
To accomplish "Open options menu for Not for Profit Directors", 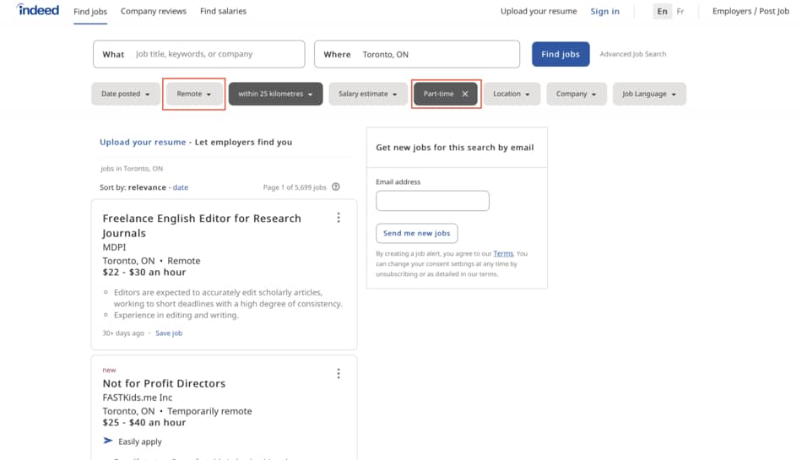I will (x=339, y=374).
